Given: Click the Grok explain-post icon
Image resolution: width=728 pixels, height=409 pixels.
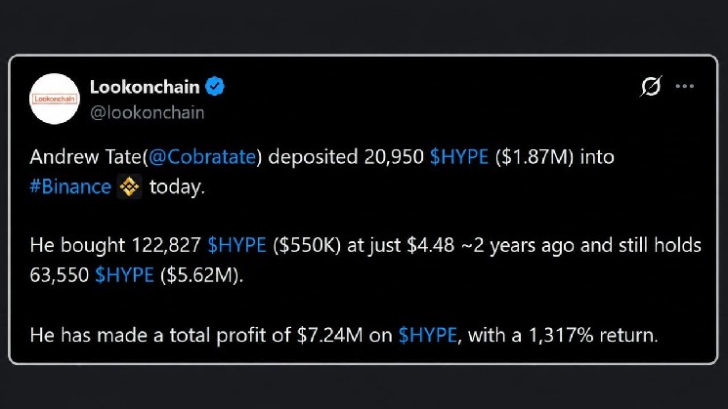Looking at the screenshot, I should point(651,86).
